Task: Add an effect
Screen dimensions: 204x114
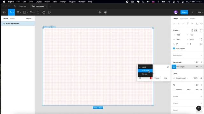Action: pyautogui.click(x=201, y=103)
